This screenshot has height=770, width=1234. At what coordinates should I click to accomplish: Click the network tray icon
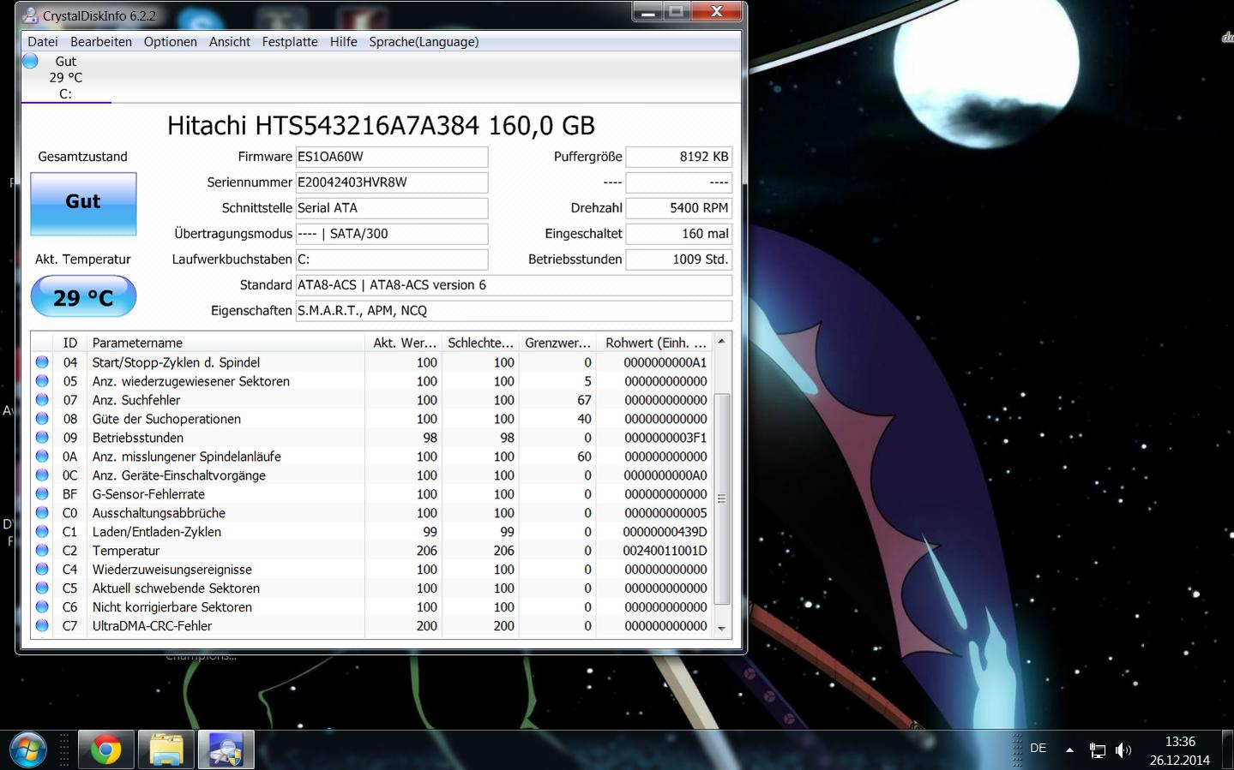coord(1097,751)
